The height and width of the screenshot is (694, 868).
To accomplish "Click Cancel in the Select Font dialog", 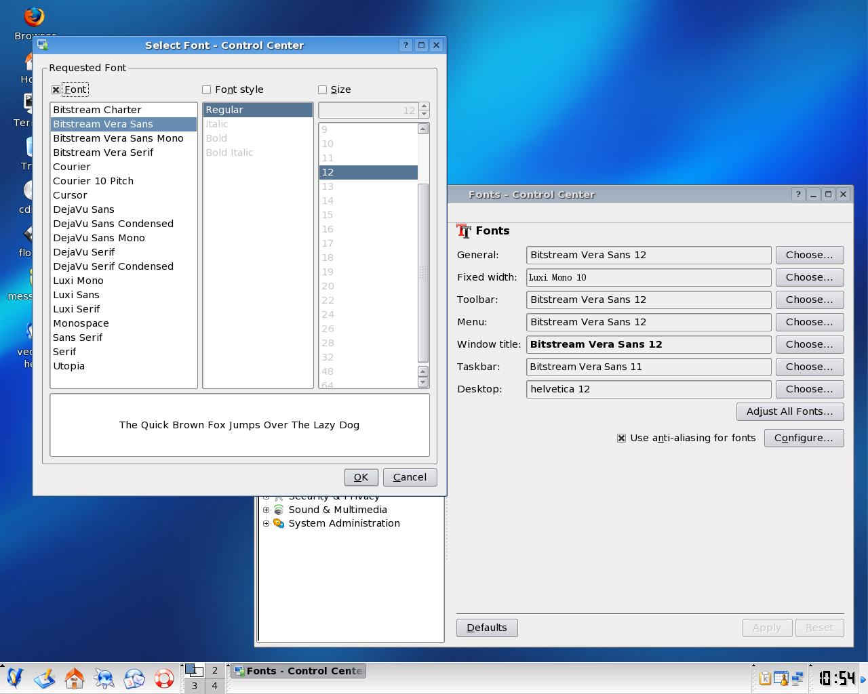I will click(410, 477).
